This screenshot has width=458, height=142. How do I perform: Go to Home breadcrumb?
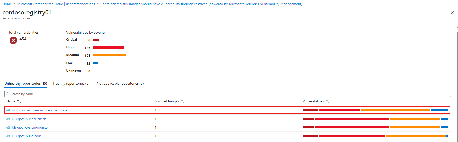(x=7, y=4)
